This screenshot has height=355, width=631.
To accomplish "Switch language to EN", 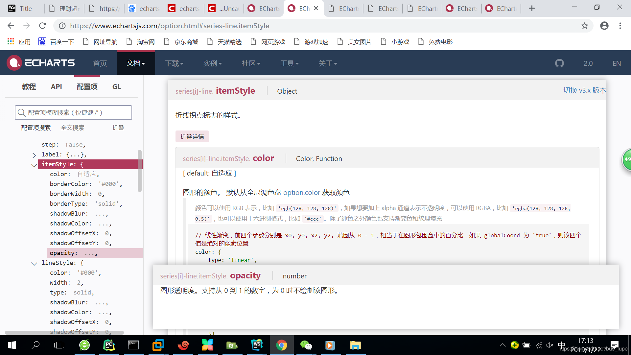I will 617,63.
